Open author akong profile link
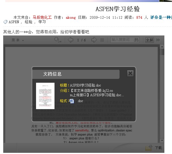The image size is (172, 154). [x=71, y=18]
